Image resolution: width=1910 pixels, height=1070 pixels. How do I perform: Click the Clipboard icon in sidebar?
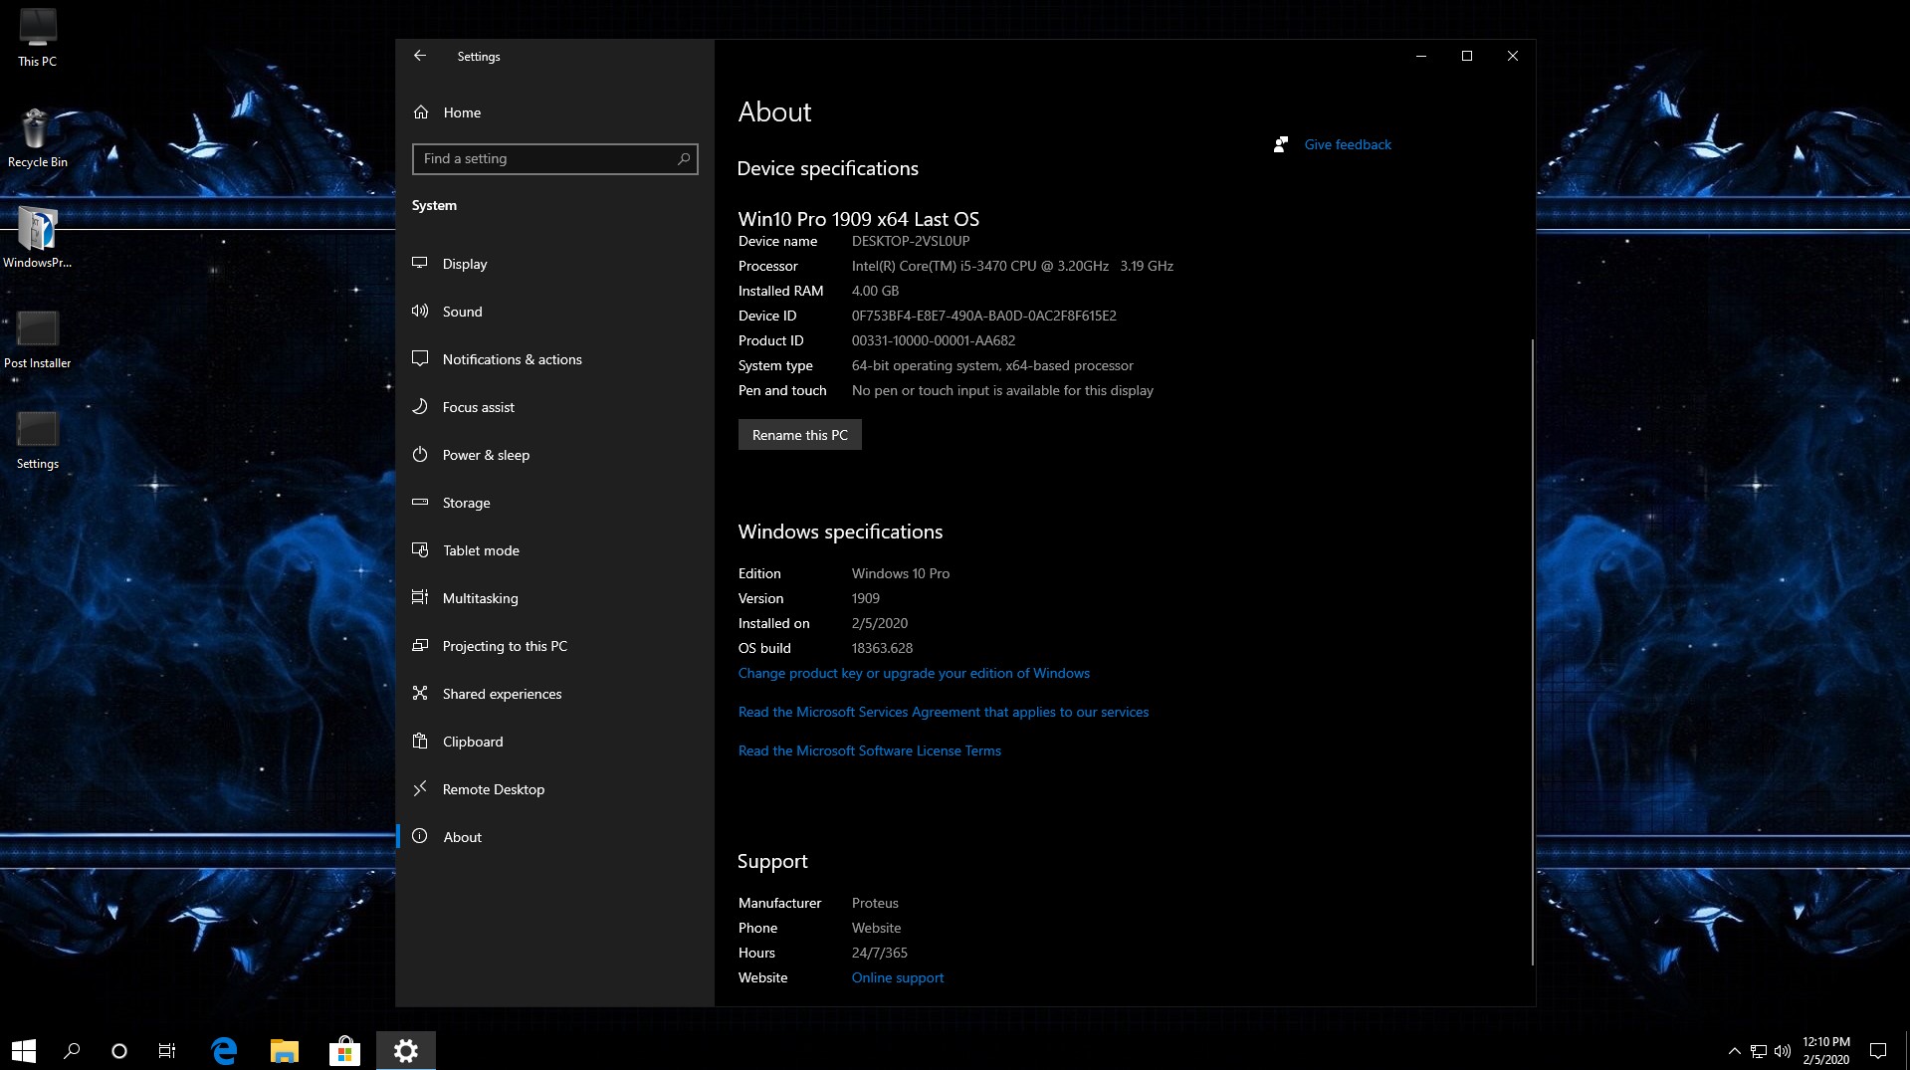click(x=420, y=741)
